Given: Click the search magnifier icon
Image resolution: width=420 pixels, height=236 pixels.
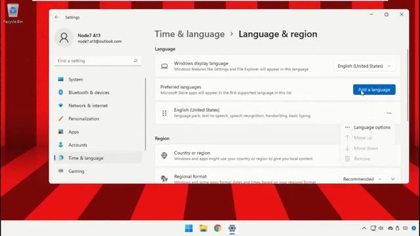Looking at the screenshot, I should [136, 61].
